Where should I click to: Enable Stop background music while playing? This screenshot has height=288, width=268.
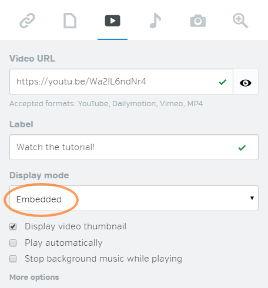click(x=13, y=259)
